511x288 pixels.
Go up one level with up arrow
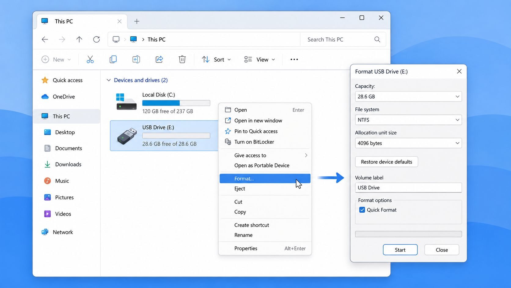(79, 39)
